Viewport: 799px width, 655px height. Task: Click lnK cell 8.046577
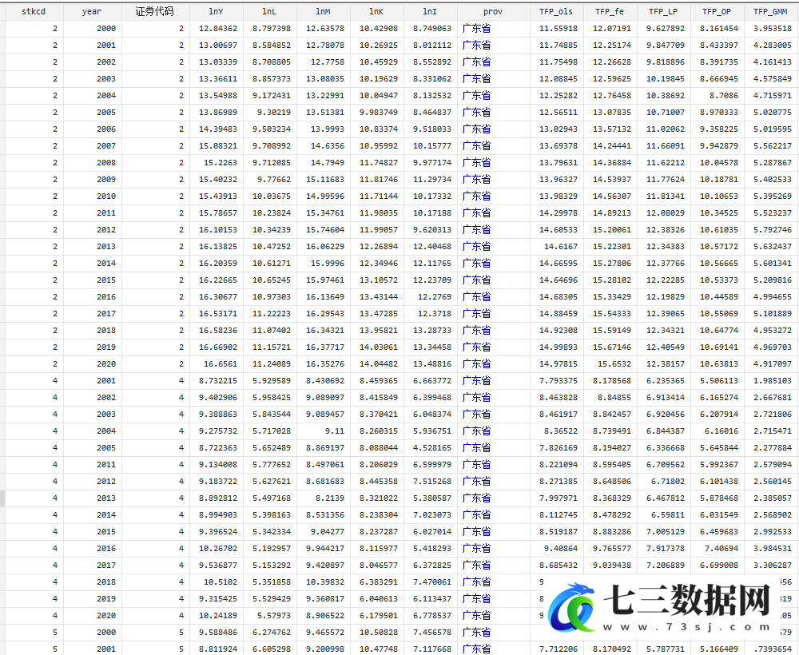coord(376,566)
